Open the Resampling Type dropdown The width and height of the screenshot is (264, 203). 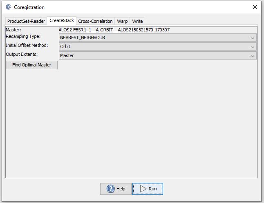coord(158,38)
